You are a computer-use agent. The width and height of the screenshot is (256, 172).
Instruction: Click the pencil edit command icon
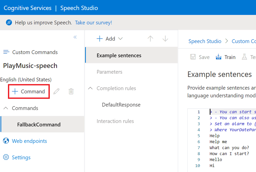tap(56, 91)
